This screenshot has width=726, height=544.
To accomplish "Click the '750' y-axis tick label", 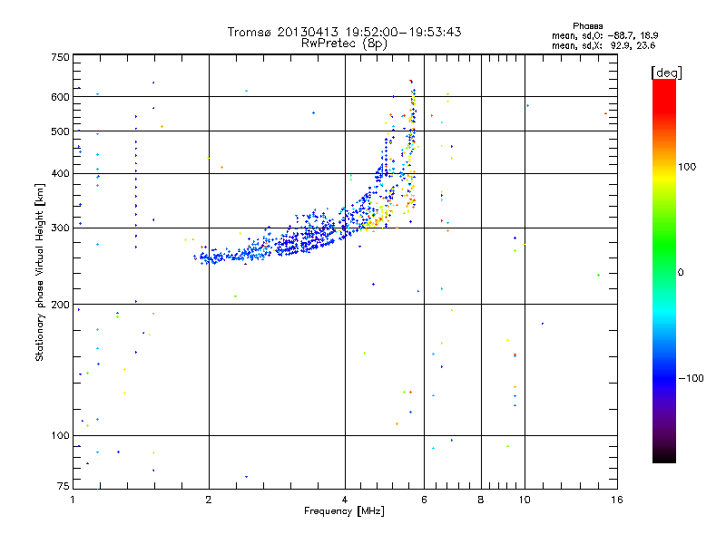I will coord(60,57).
